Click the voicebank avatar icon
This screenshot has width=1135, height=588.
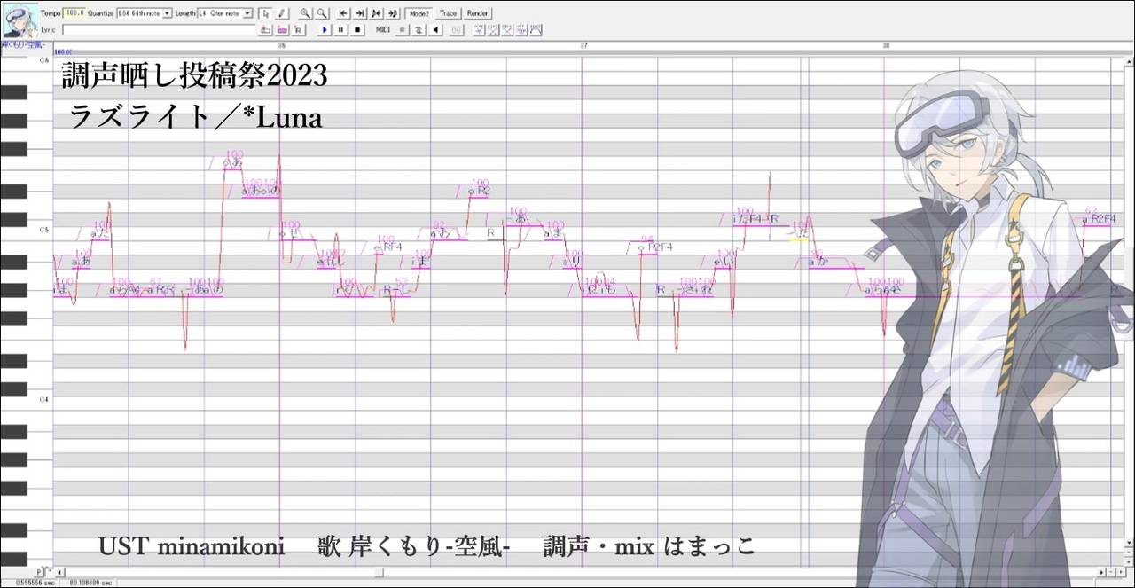(20, 20)
